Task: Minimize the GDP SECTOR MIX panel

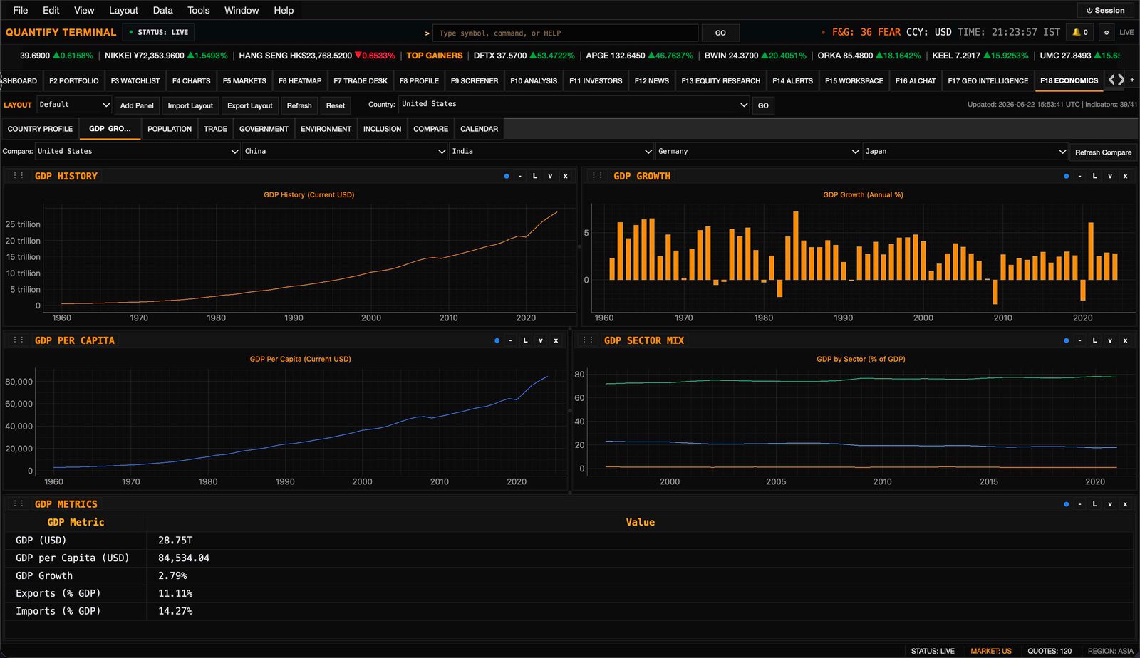Action: 1080,340
